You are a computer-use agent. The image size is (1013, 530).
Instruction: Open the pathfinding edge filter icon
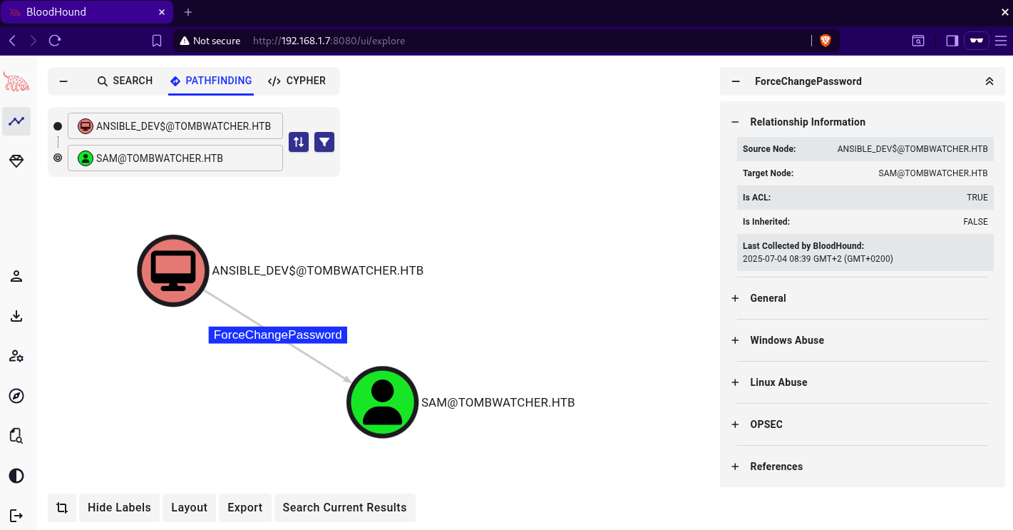pos(324,142)
